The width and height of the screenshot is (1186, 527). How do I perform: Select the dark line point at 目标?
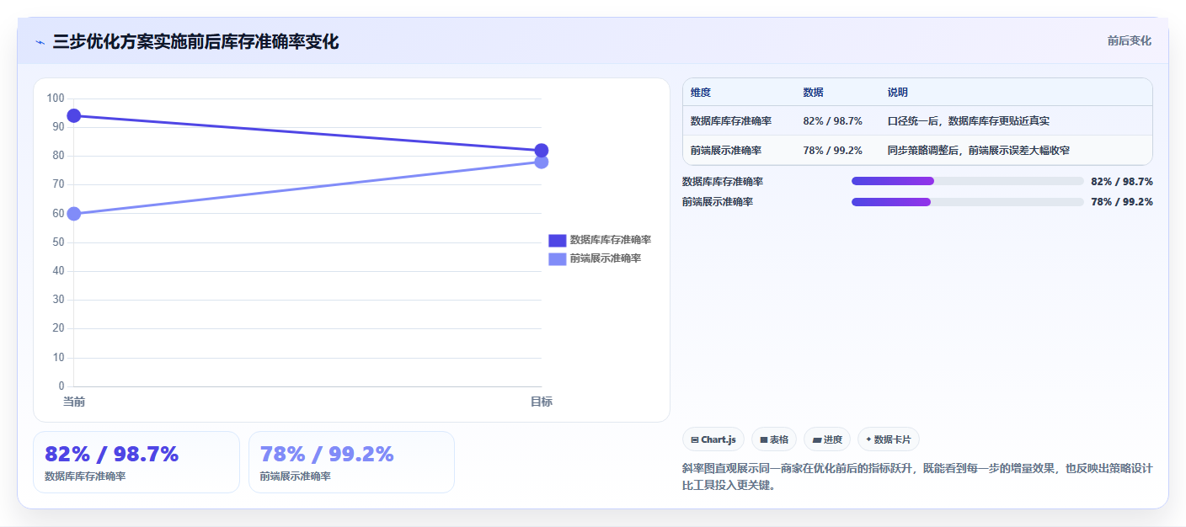(542, 151)
